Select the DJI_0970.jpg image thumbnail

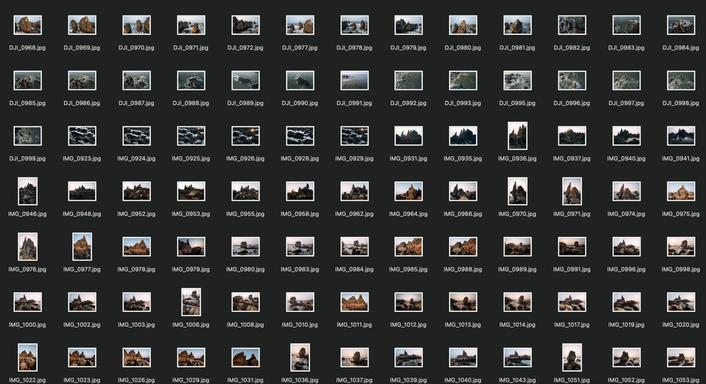pyautogui.click(x=137, y=25)
